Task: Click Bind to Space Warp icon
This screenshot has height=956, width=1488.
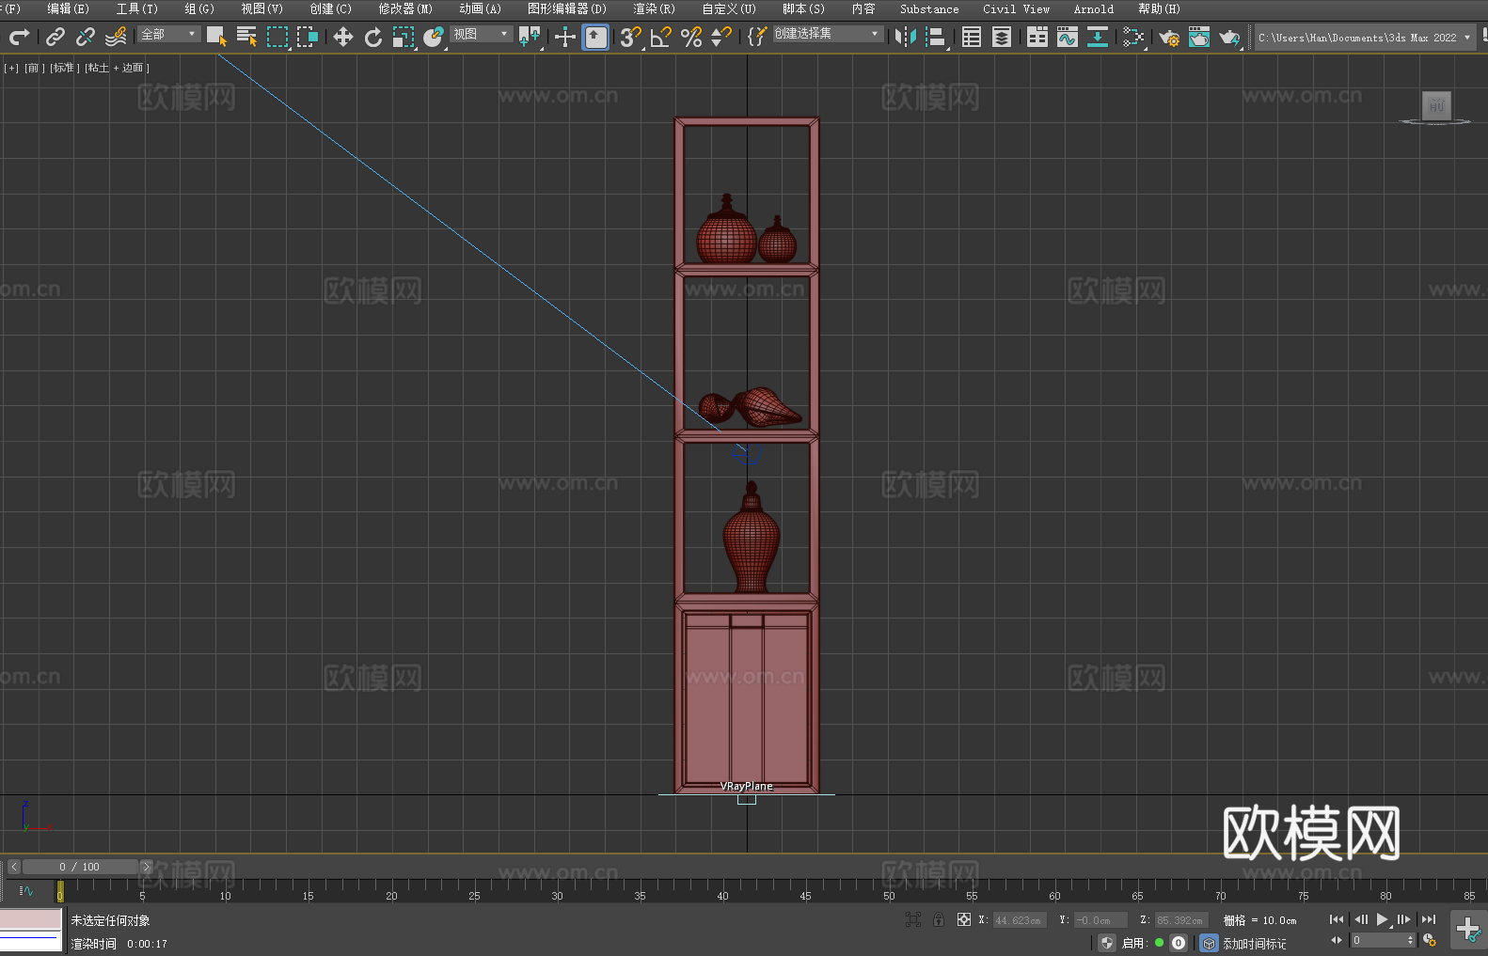Action: (116, 37)
